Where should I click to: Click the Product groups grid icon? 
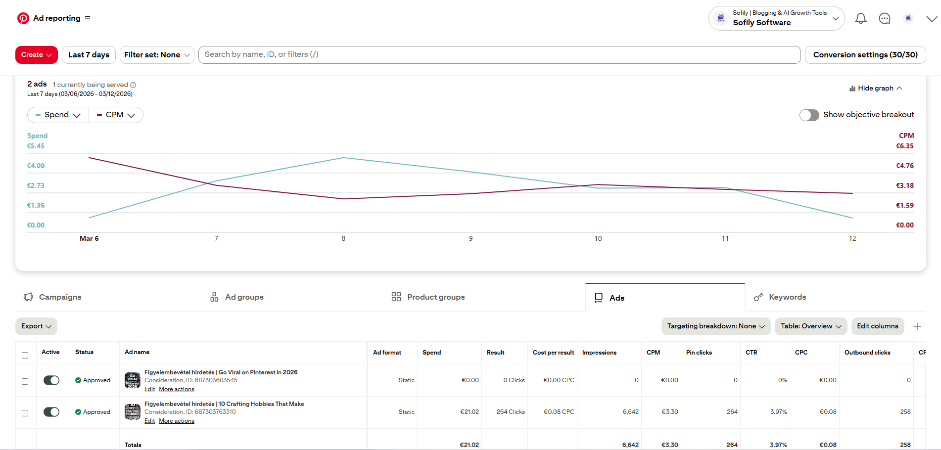click(396, 297)
